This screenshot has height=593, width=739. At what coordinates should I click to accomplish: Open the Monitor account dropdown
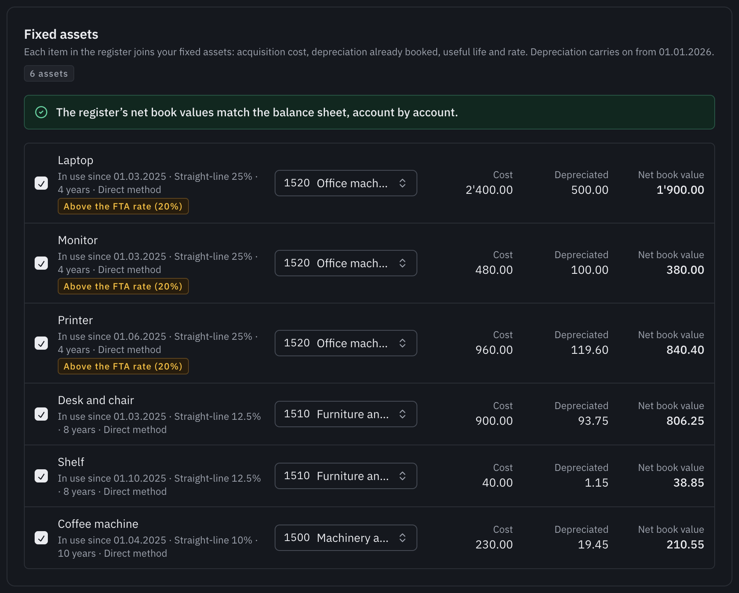[x=346, y=263]
